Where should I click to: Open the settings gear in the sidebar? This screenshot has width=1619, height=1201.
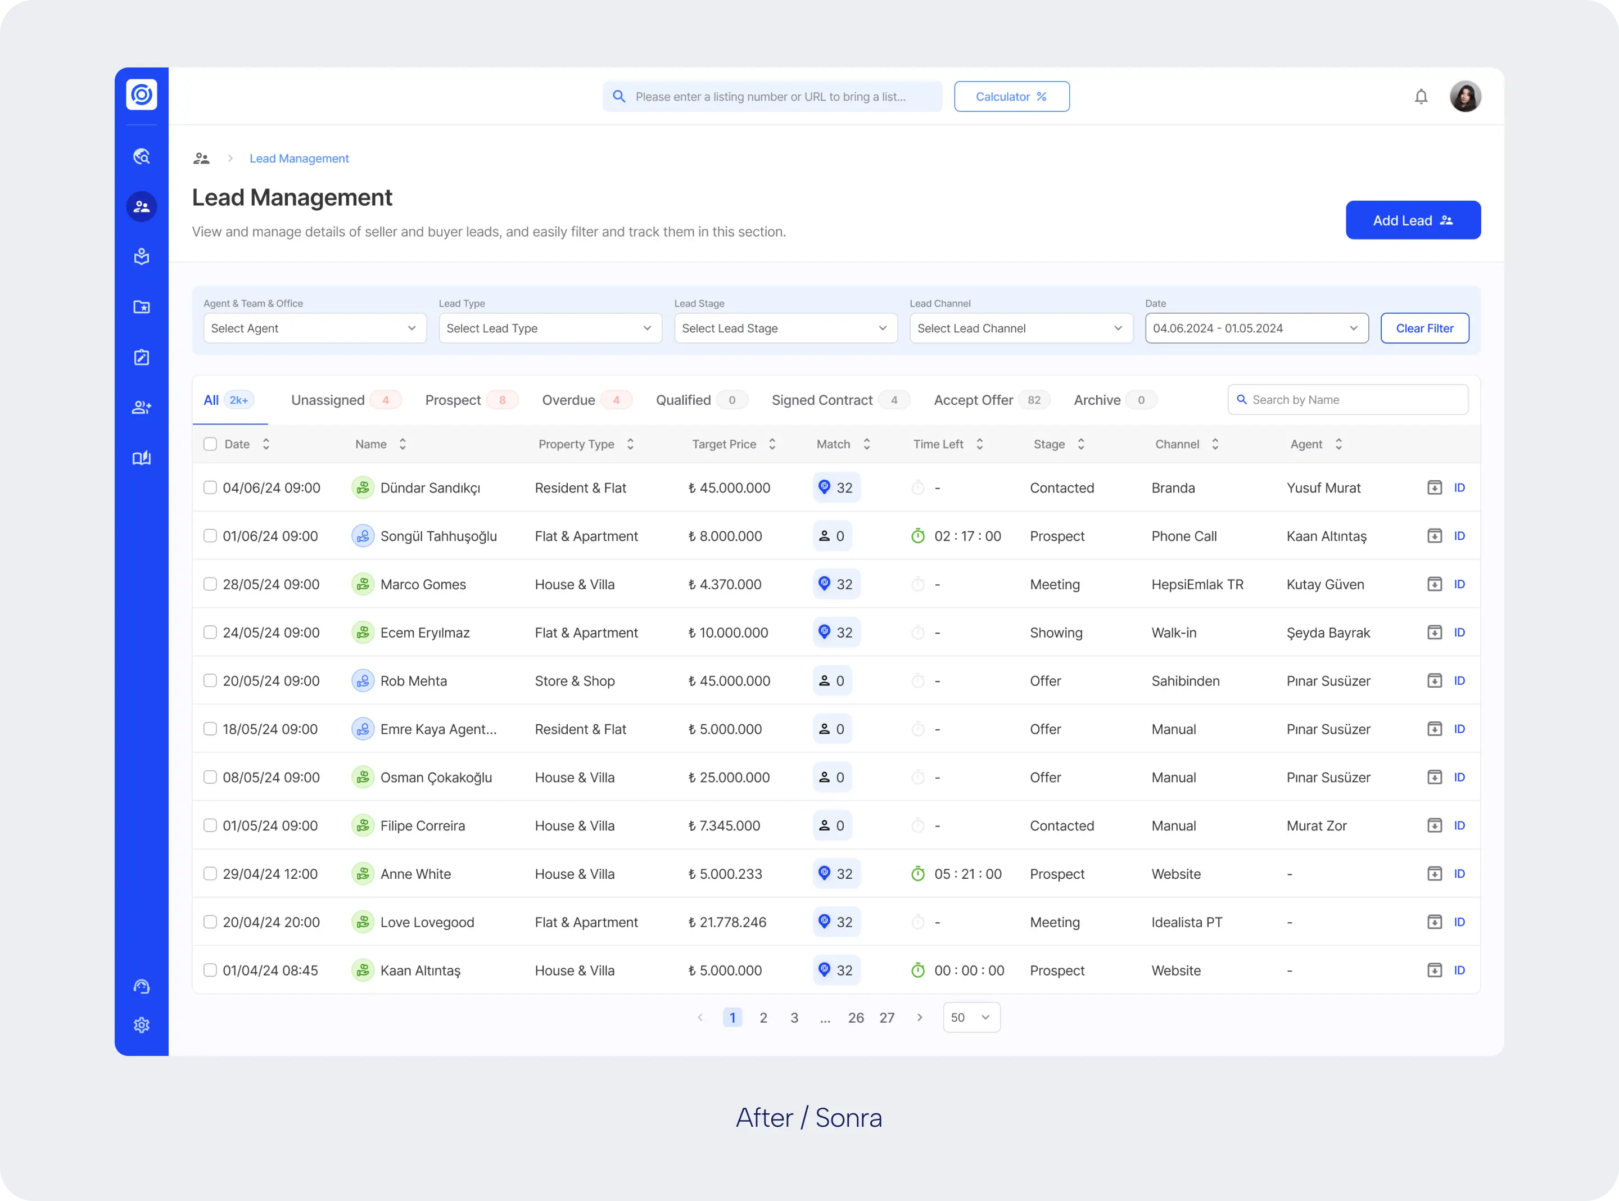click(142, 1025)
